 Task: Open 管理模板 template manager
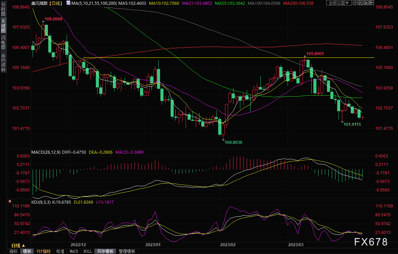pos(127,251)
